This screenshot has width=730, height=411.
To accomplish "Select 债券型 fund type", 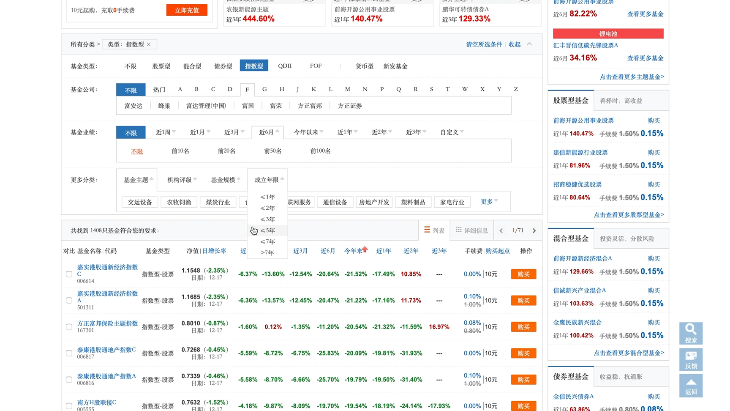I will 223,66.
